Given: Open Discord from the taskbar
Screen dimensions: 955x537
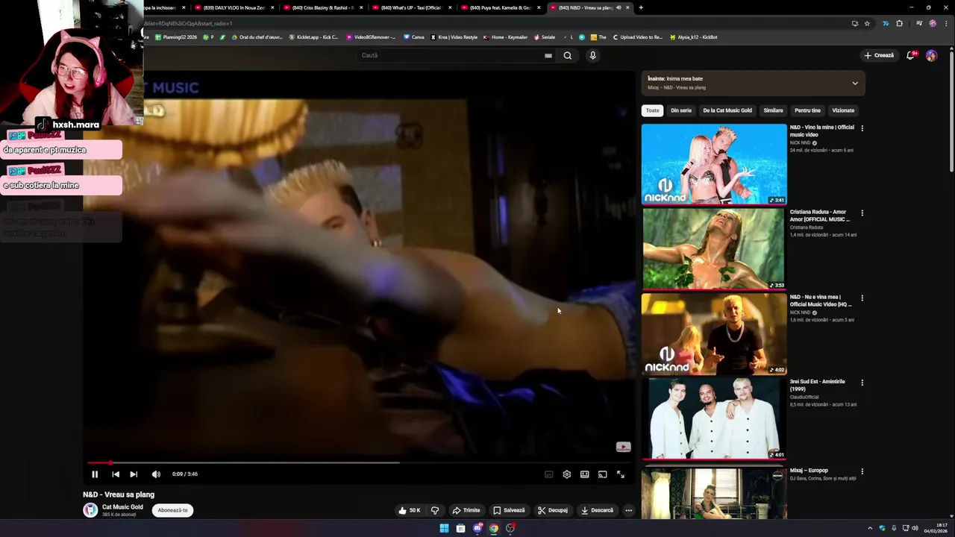Looking at the screenshot, I should point(477,528).
